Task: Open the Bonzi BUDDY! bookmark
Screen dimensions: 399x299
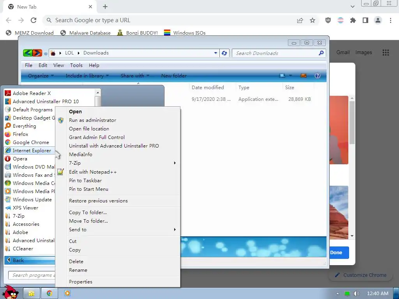Action: (x=138, y=33)
